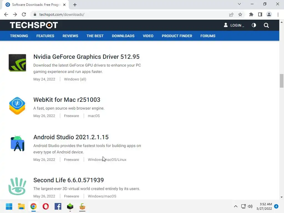284x213 pixels.
Task: Click macOS label under WebKit for Mac
Action: coord(94,116)
